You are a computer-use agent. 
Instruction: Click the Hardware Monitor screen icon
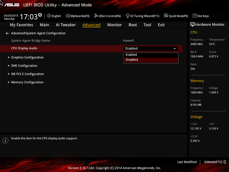coord(192,25)
